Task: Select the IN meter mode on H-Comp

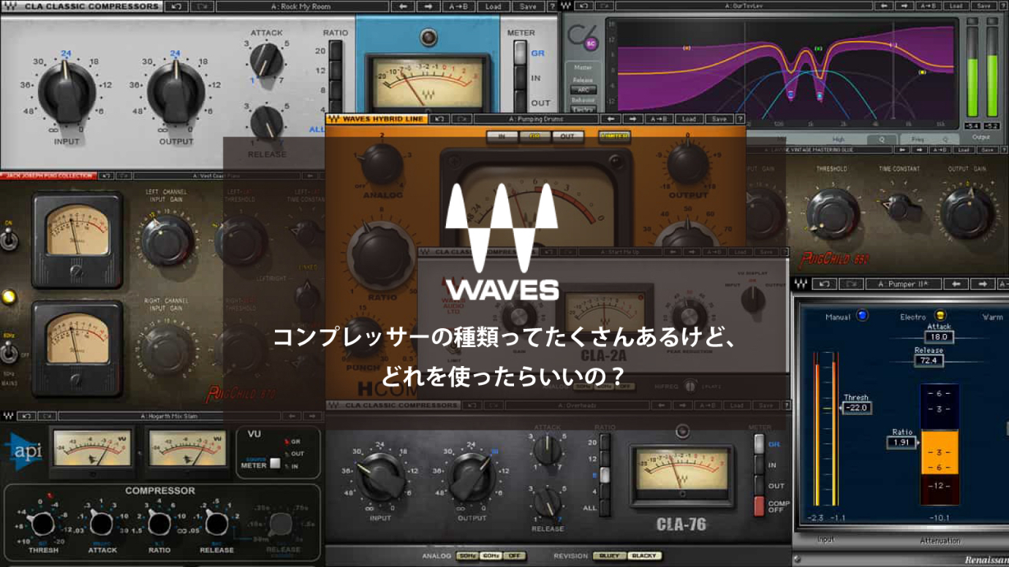Action: pos(502,136)
